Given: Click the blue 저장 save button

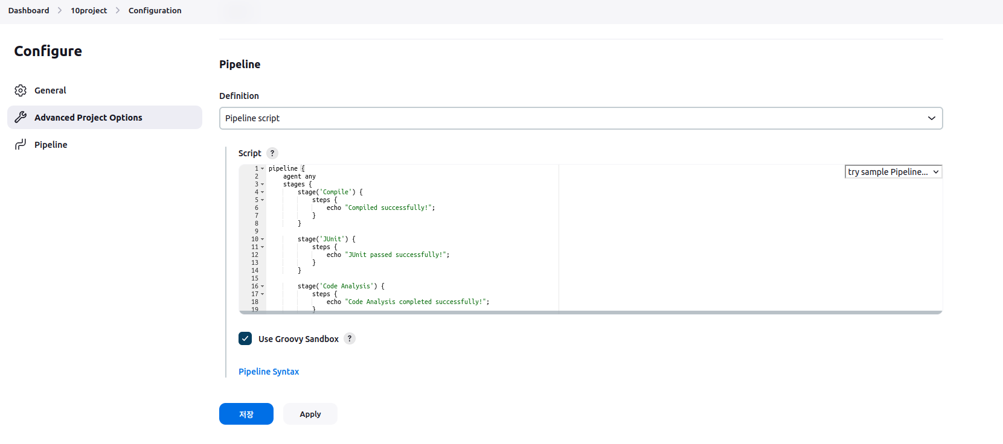Looking at the screenshot, I should tap(246, 414).
